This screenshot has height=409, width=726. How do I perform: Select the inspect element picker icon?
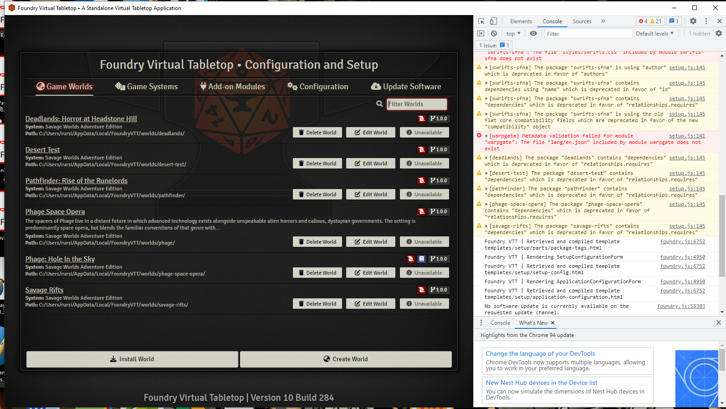[481, 21]
